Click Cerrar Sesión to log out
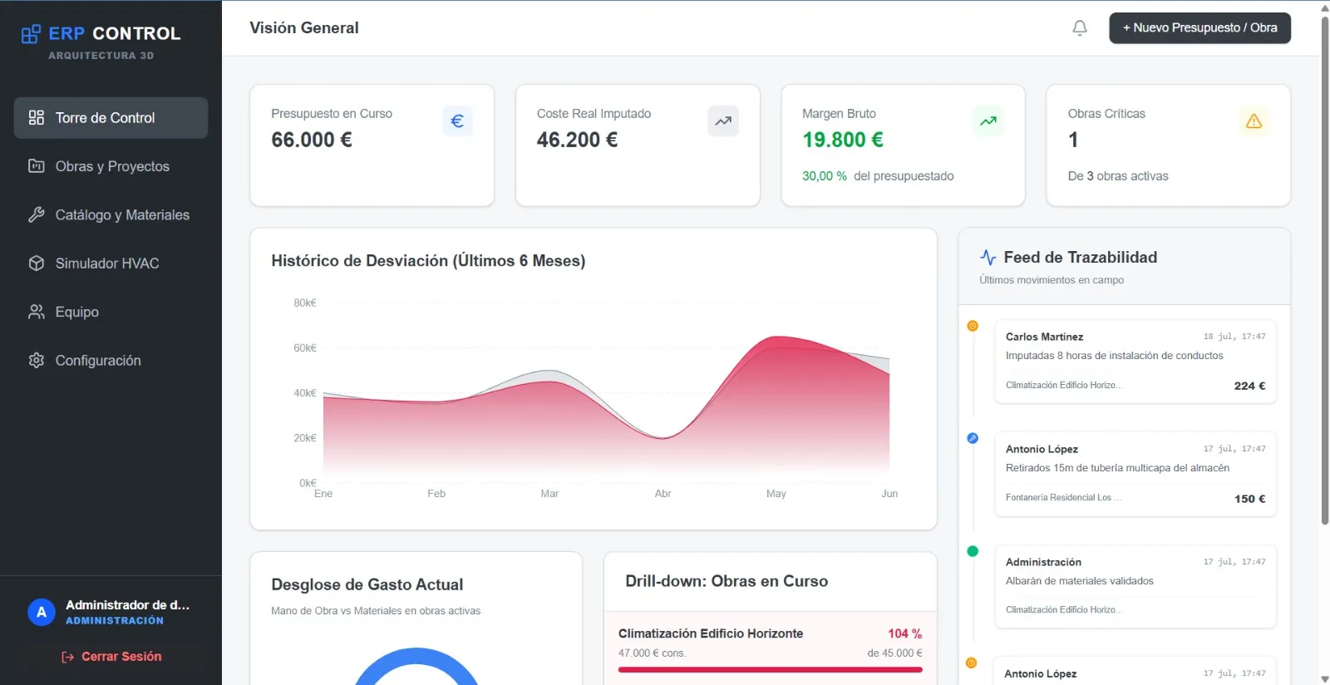The image size is (1330, 685). 111,657
